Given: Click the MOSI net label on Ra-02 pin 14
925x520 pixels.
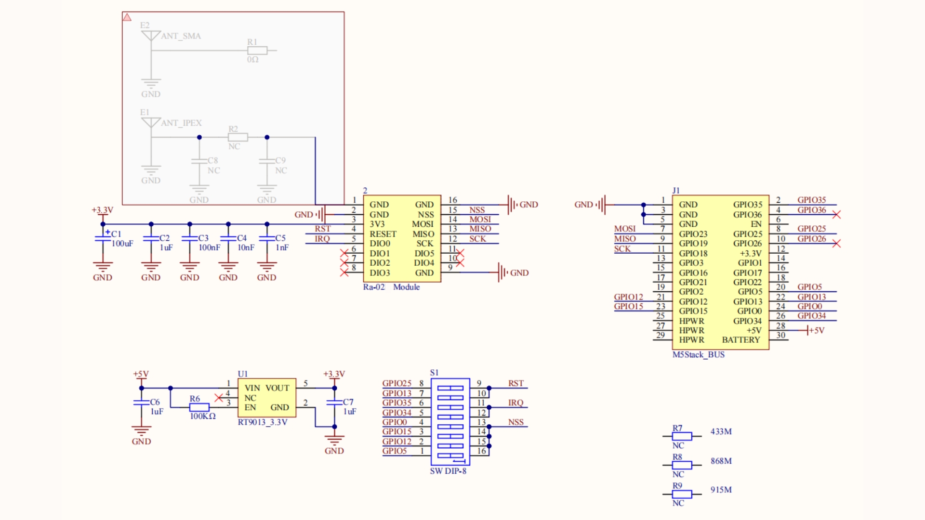Looking at the screenshot, I should pyautogui.click(x=480, y=220).
